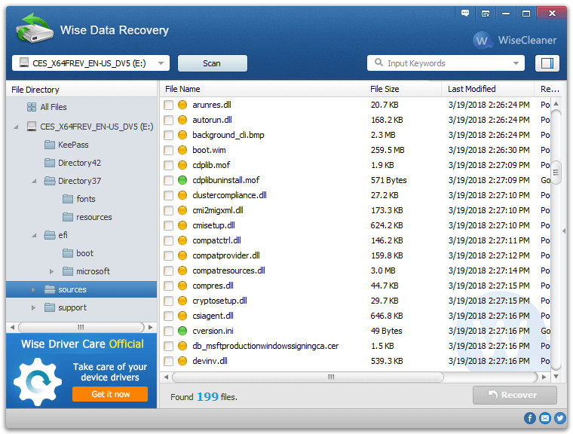Viewport: 573px width, 434px height.
Task: Click the email envelope icon
Action: point(545,418)
